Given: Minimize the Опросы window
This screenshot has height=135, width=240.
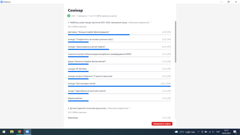Looking at the screenshot, I should (221, 2).
